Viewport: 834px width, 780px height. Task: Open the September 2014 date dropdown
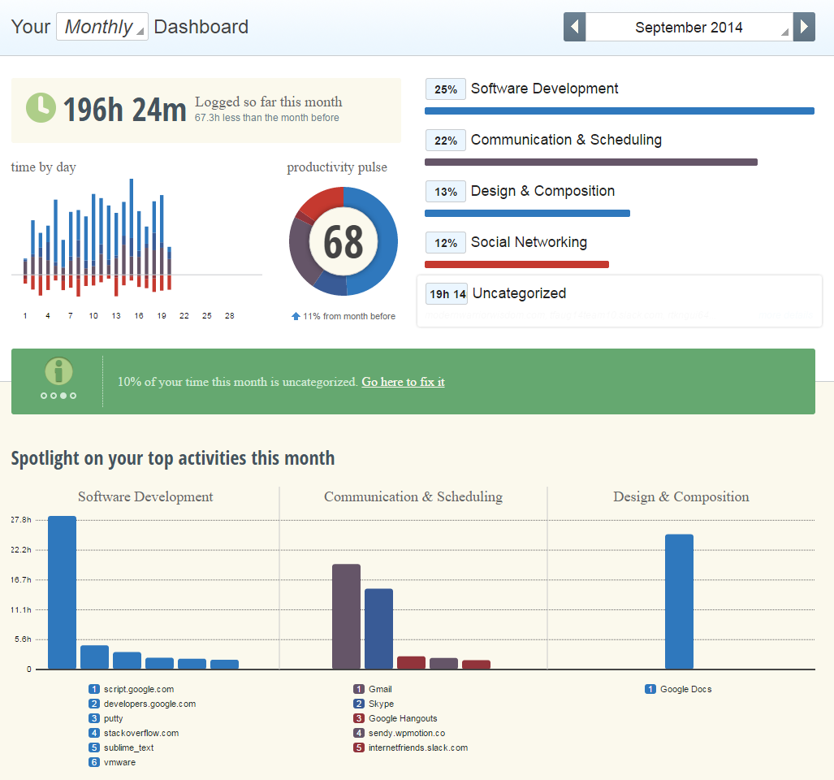coord(689,27)
